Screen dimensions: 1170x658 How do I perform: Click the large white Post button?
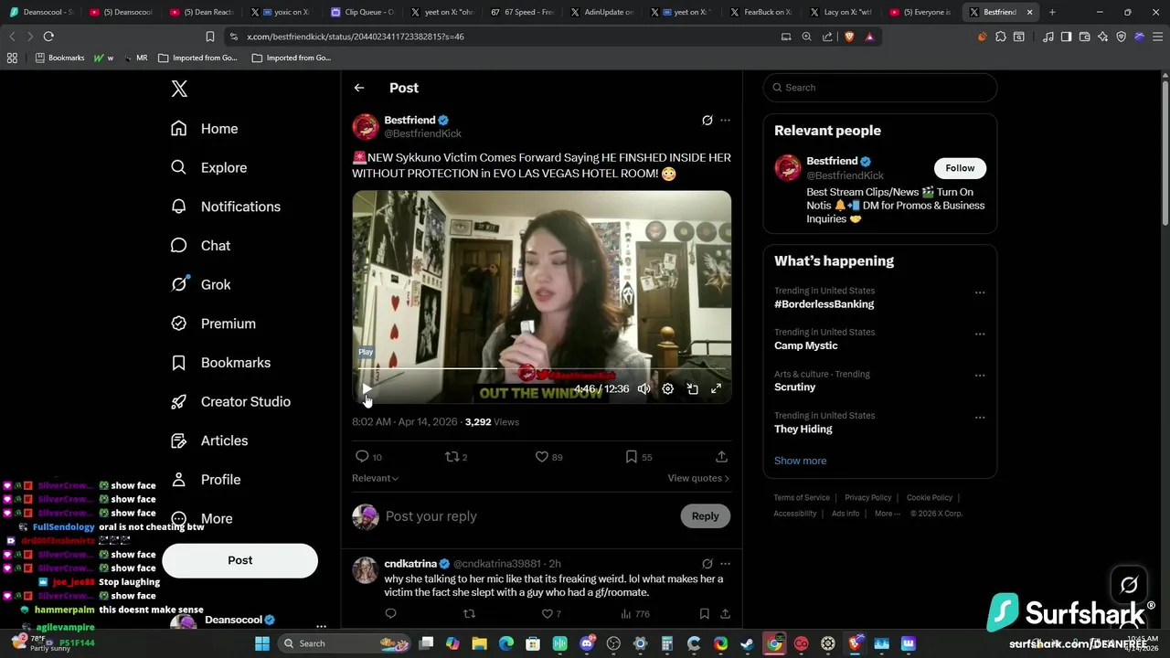tap(239, 560)
